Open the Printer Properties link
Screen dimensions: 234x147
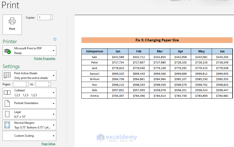click(x=45, y=59)
